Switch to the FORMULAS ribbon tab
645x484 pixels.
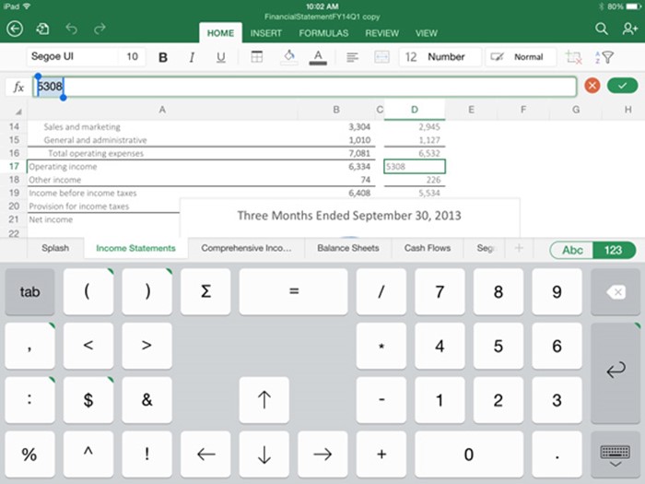pos(323,33)
